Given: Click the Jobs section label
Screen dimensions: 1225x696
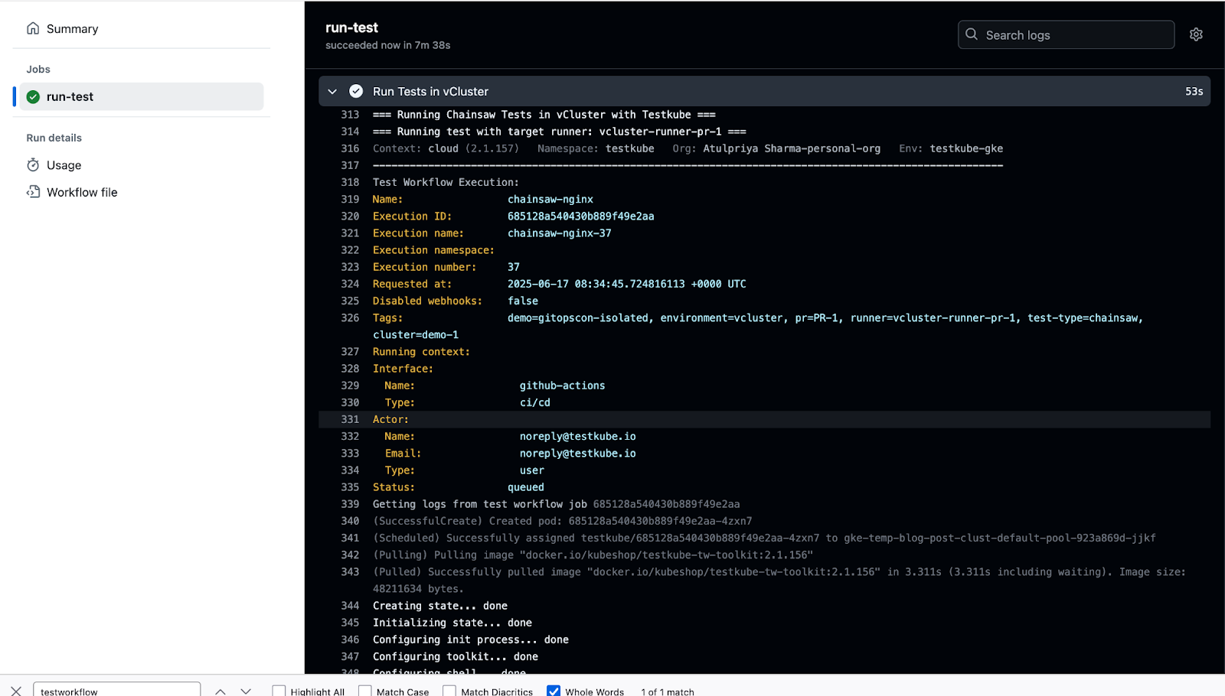Looking at the screenshot, I should tap(38, 69).
